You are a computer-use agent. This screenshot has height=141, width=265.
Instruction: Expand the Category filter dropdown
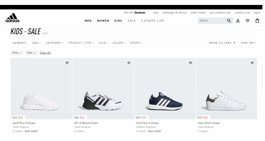click(x=54, y=43)
